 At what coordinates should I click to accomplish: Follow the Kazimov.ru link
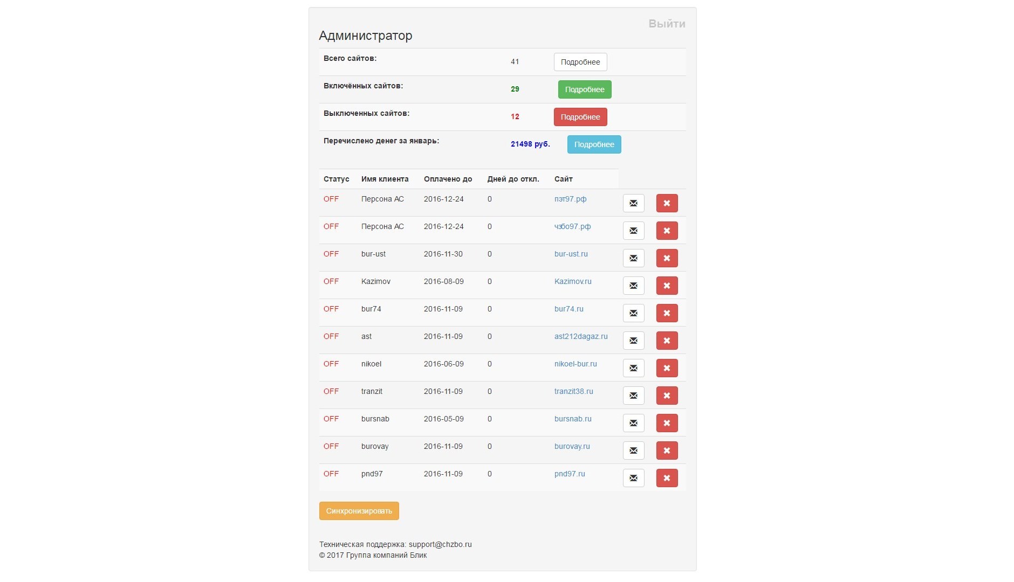tap(573, 281)
